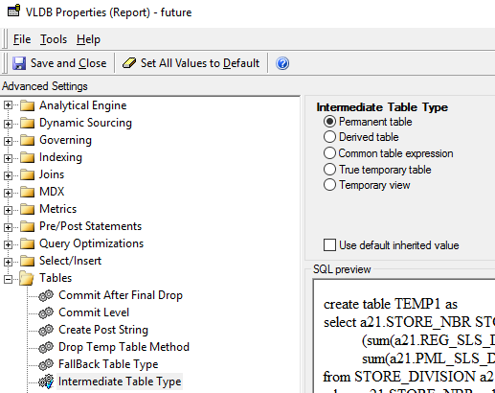This screenshot has height=393, width=495.
Task: Select Intermediate Table Type setting
Action: click(120, 381)
